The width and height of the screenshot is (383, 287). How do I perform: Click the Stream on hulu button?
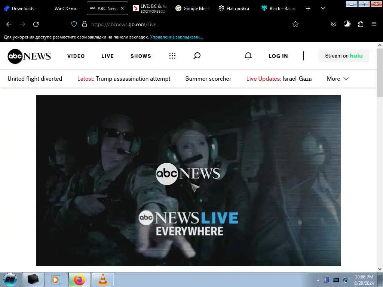point(344,56)
